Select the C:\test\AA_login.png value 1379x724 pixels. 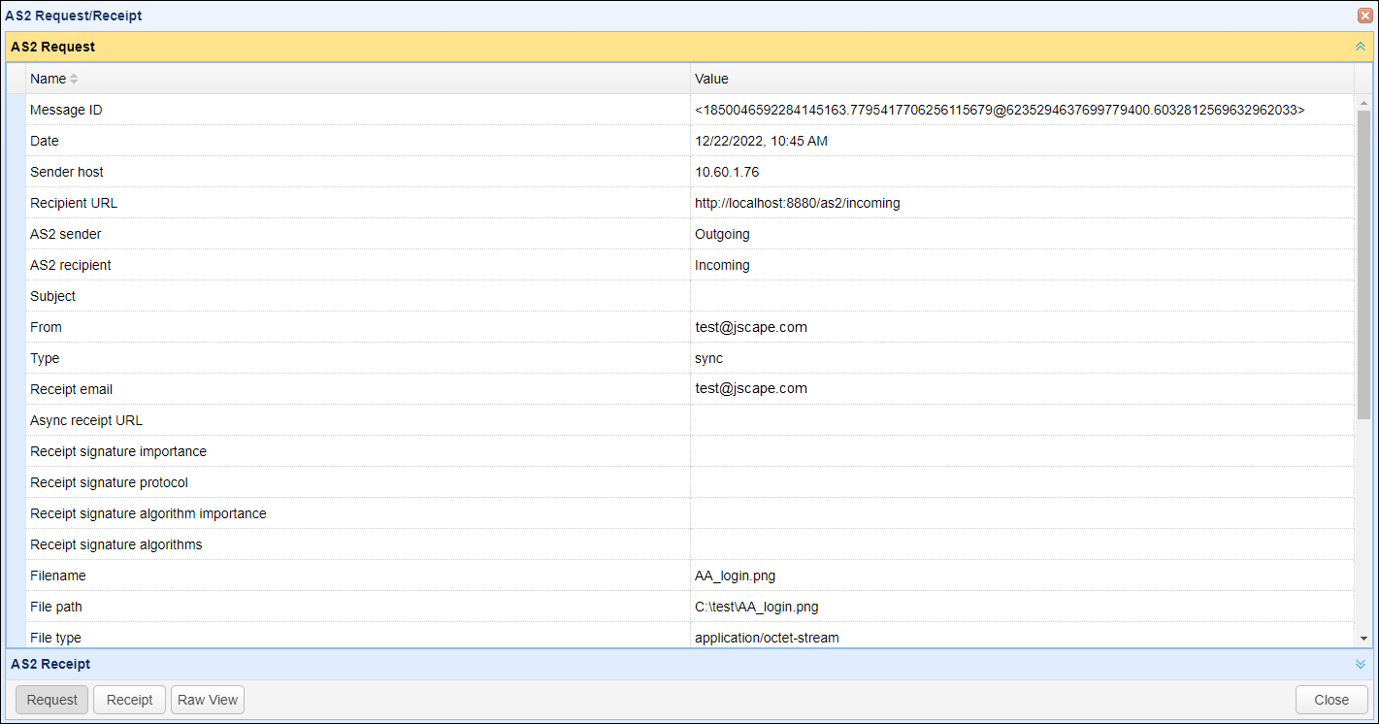pos(757,607)
